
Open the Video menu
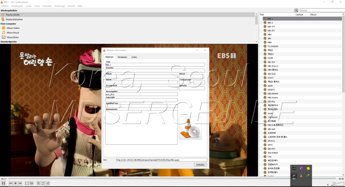click(37, 6)
